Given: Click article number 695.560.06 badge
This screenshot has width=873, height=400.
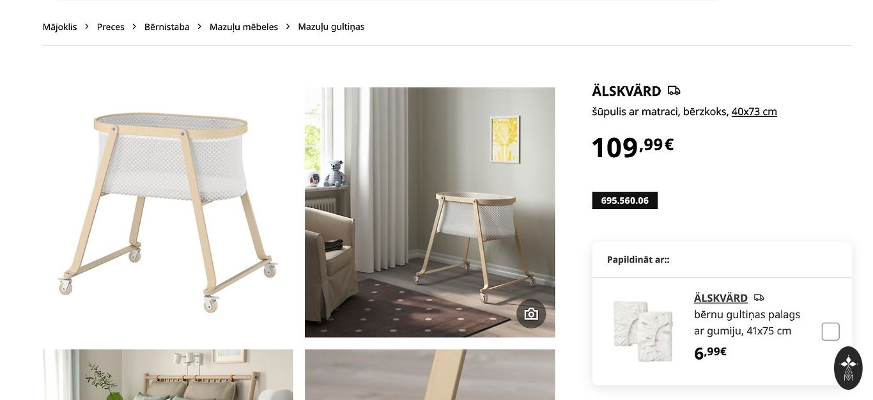Looking at the screenshot, I should click(x=625, y=201).
